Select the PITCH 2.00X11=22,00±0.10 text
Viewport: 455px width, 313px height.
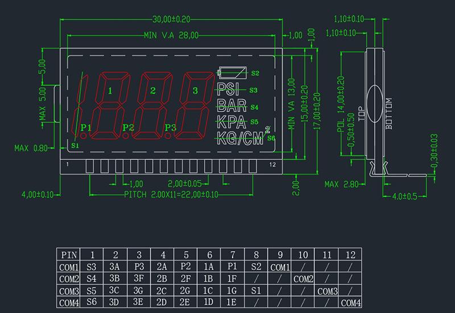click(171, 195)
